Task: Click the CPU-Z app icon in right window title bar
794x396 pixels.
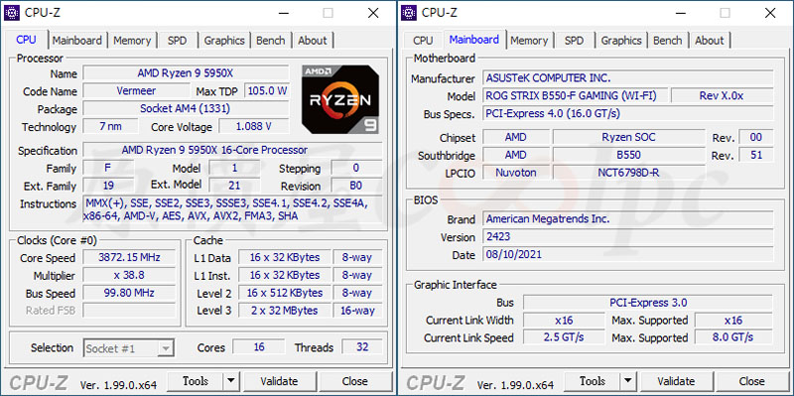Action: [x=409, y=13]
